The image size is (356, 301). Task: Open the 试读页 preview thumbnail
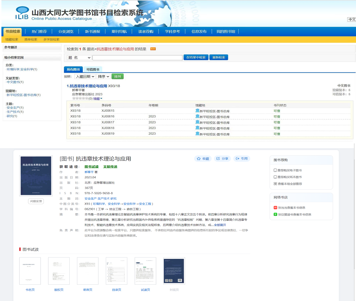[145, 271]
